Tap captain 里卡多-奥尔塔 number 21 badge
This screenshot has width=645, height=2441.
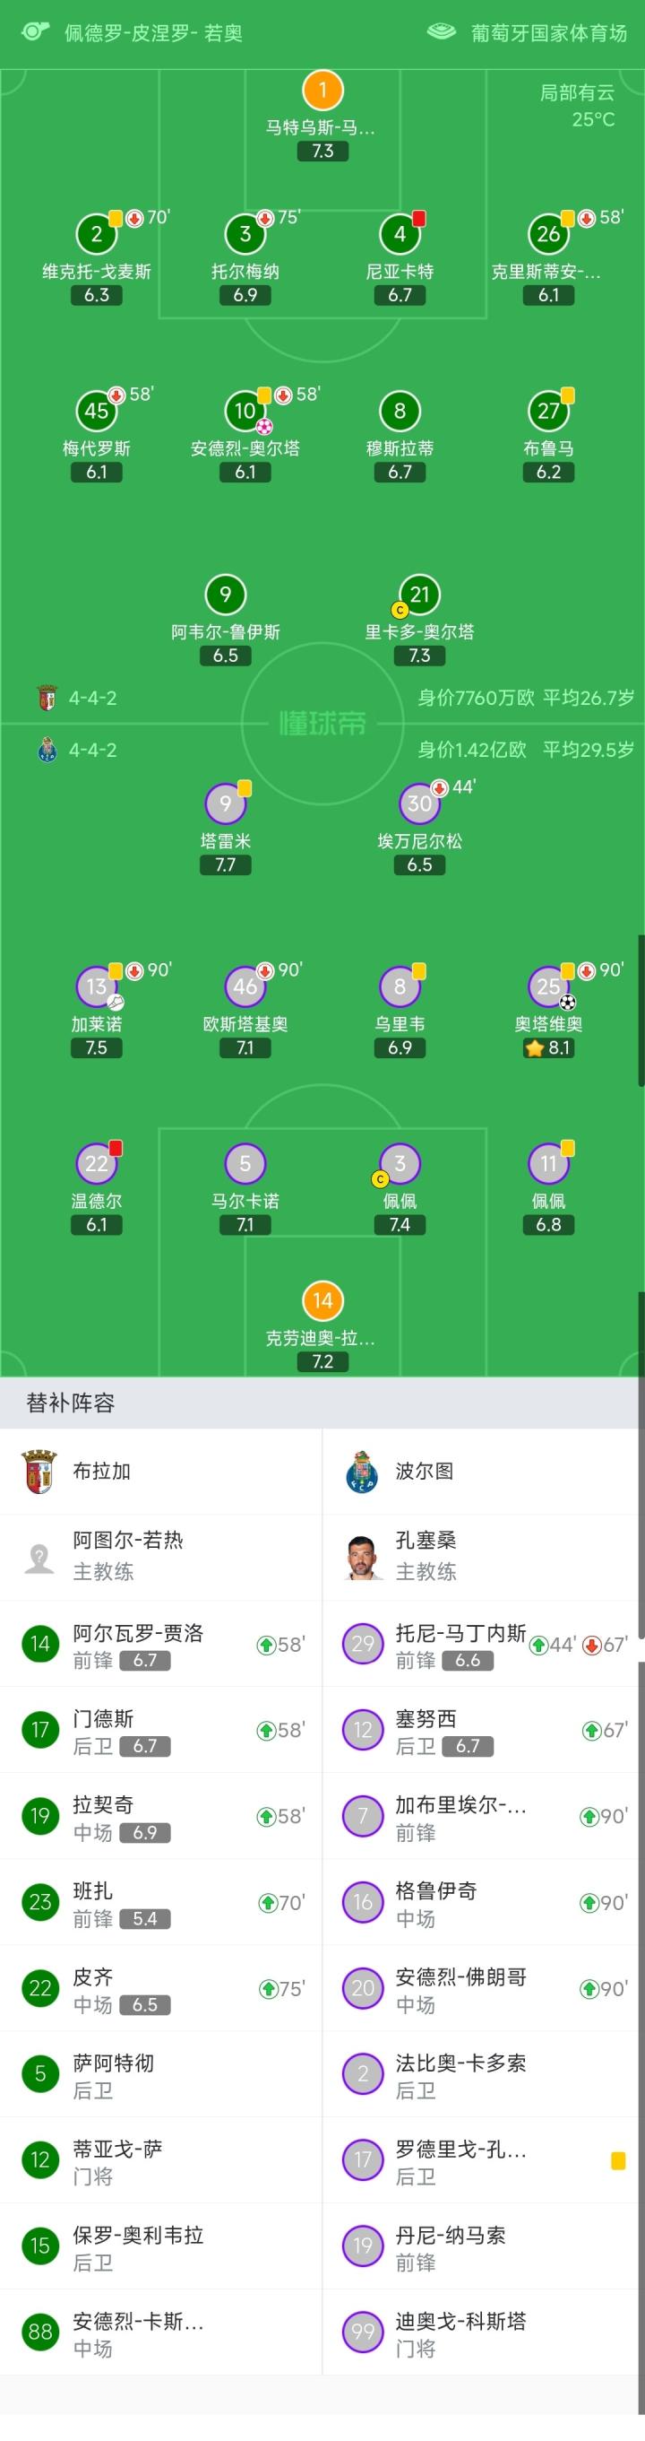click(418, 595)
